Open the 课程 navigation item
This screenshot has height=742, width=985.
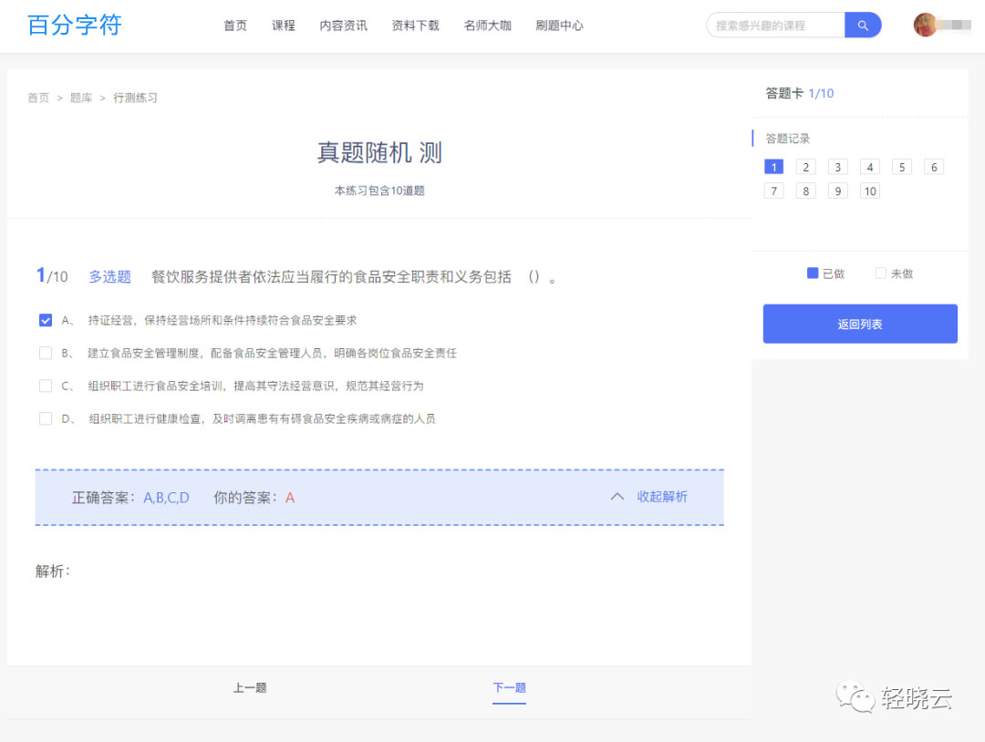point(284,26)
